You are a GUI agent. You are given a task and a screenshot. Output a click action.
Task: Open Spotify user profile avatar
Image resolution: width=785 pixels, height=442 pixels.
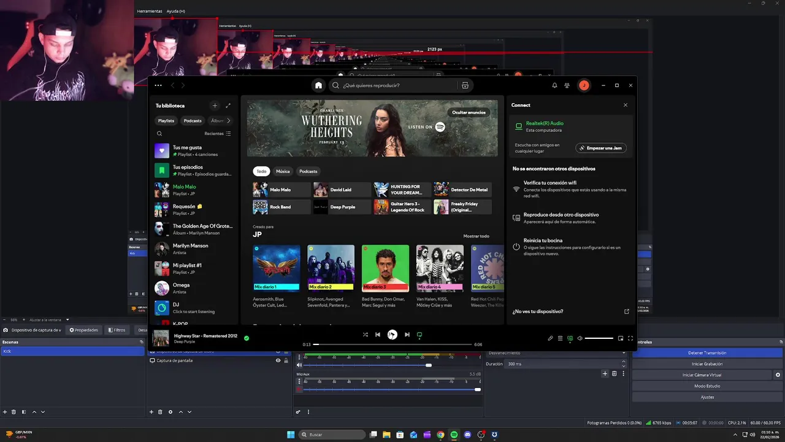coord(584,85)
